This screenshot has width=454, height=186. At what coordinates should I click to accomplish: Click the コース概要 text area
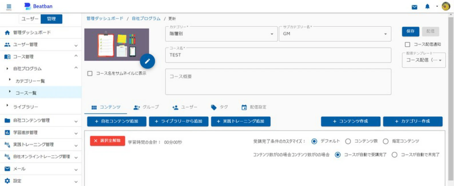[278, 82]
